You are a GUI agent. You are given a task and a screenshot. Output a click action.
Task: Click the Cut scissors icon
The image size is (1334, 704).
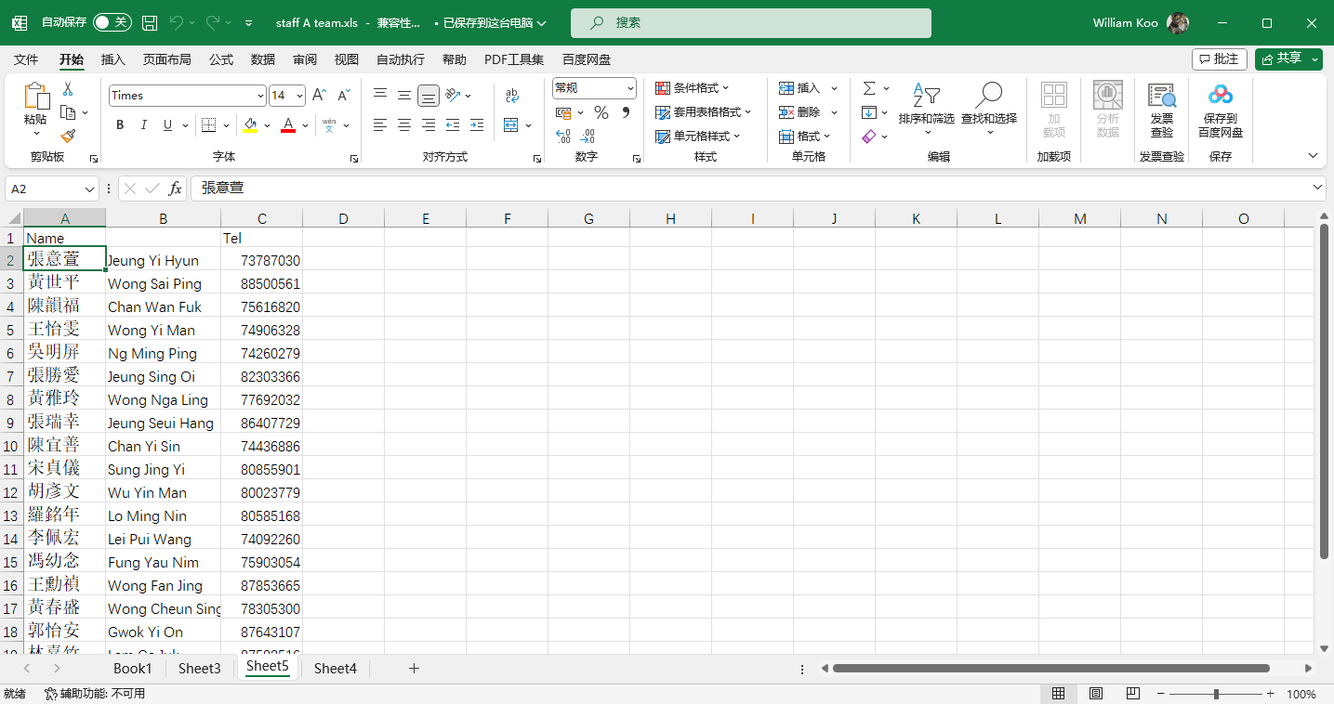67,89
